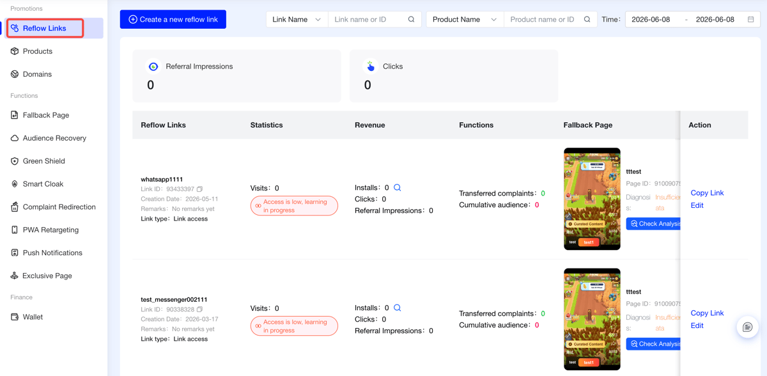
Task: Inspect installs for test_messenger002111 via magnifier
Action: pos(398,308)
